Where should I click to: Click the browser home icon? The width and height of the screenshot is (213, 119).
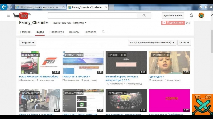pos(200,7)
